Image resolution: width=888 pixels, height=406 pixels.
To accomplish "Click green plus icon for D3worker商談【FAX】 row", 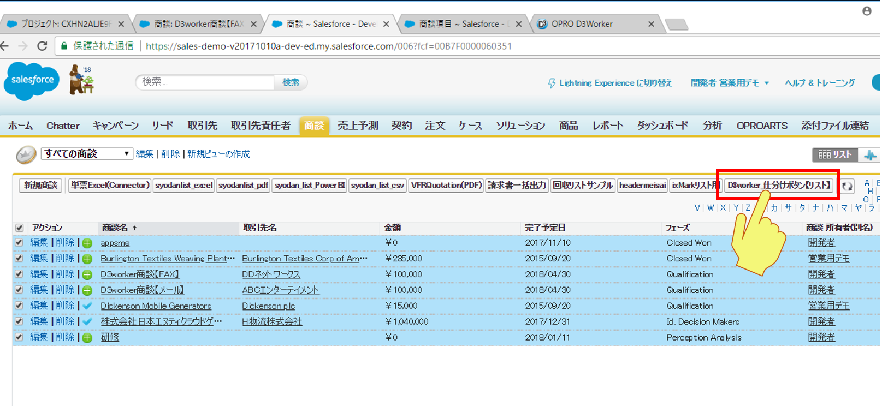I will [x=87, y=274].
